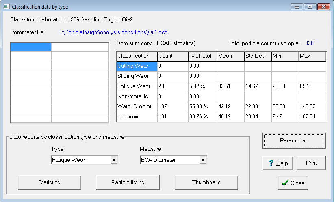Click the highlighted blue cell in left grid
334x202 pixels.
pos(30,47)
